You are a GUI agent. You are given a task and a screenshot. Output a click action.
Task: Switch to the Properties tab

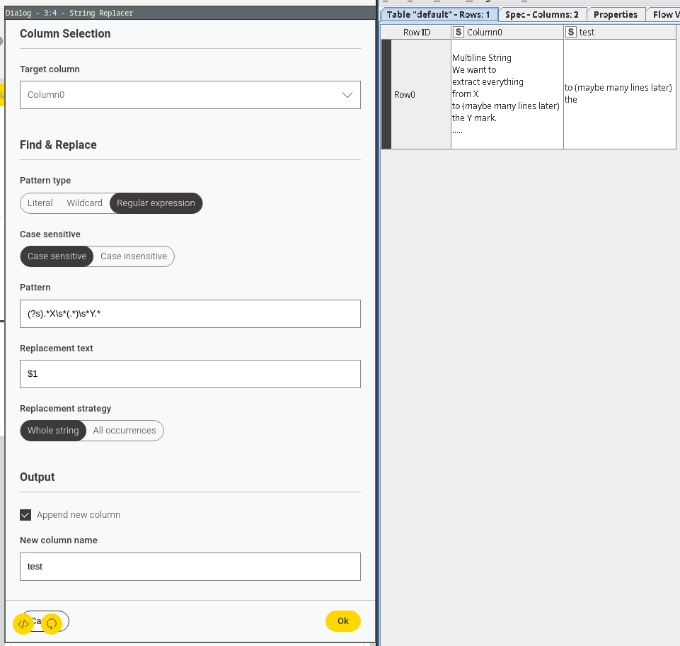pos(615,14)
